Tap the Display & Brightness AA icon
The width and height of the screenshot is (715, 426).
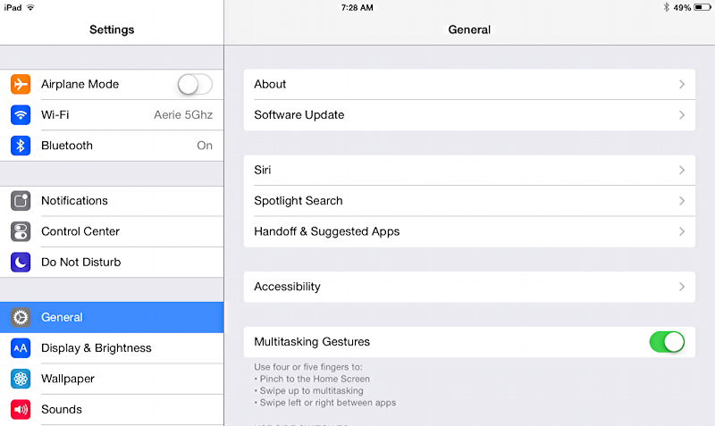[21, 348]
